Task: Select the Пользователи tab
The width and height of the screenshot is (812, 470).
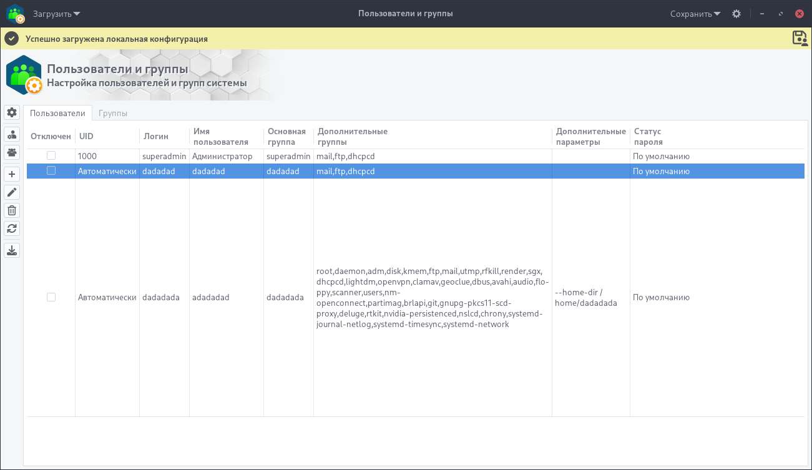Action: click(57, 113)
